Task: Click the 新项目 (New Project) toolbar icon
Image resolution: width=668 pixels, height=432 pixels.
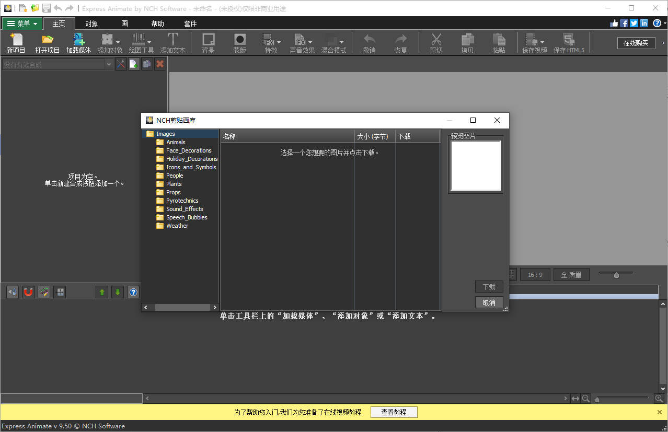Action: point(16,43)
